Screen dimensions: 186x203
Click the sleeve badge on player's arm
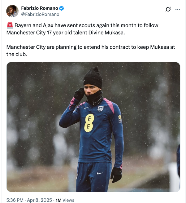click(x=120, y=118)
